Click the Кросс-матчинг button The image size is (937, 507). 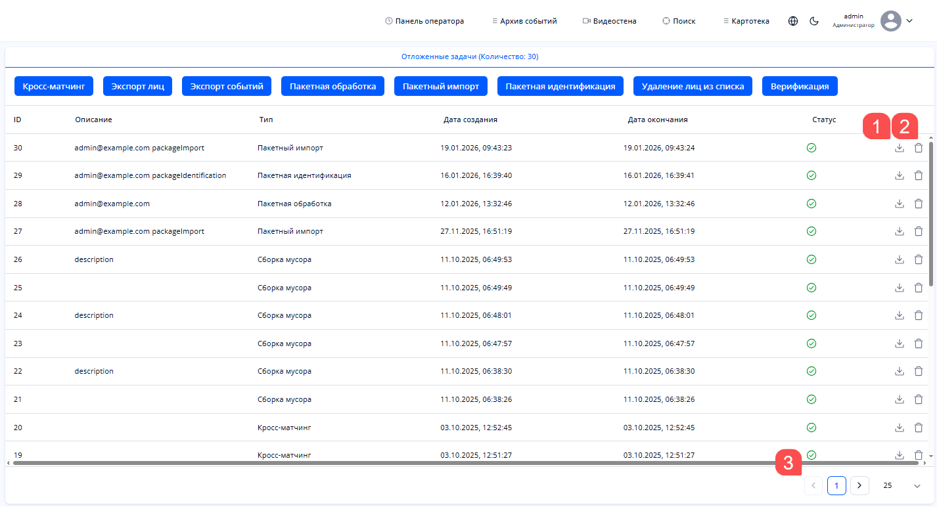(54, 86)
